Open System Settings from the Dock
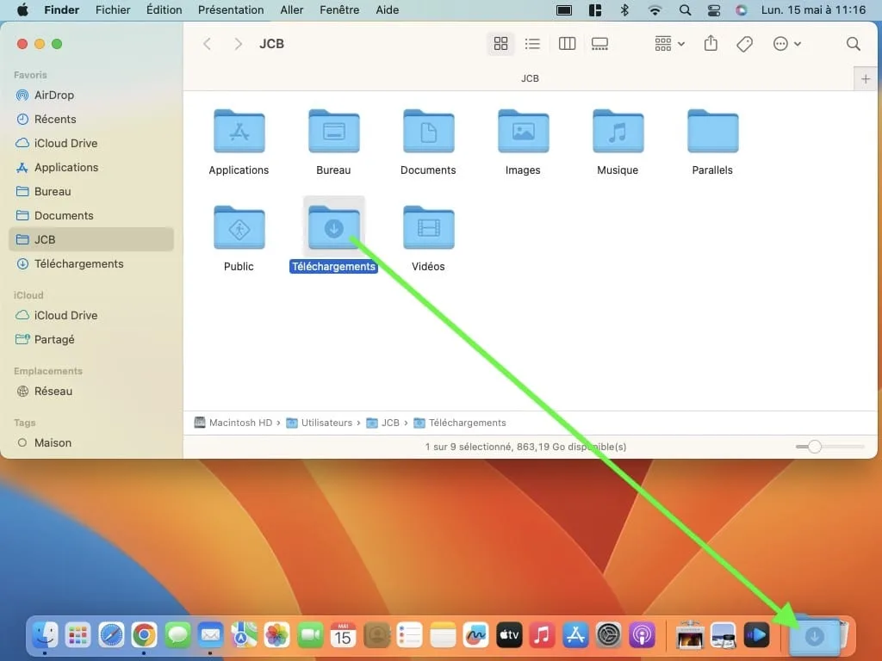This screenshot has height=661, width=882. pos(609,636)
